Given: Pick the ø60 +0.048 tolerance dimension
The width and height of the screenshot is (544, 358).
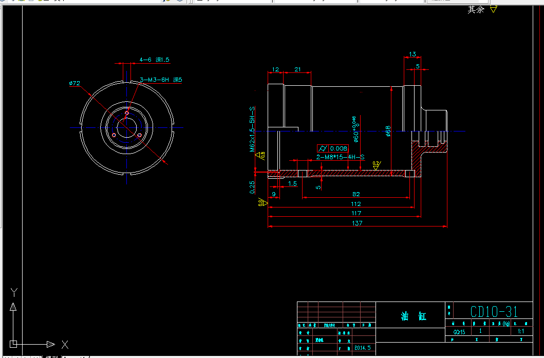Looking at the screenshot, I should (x=355, y=129).
